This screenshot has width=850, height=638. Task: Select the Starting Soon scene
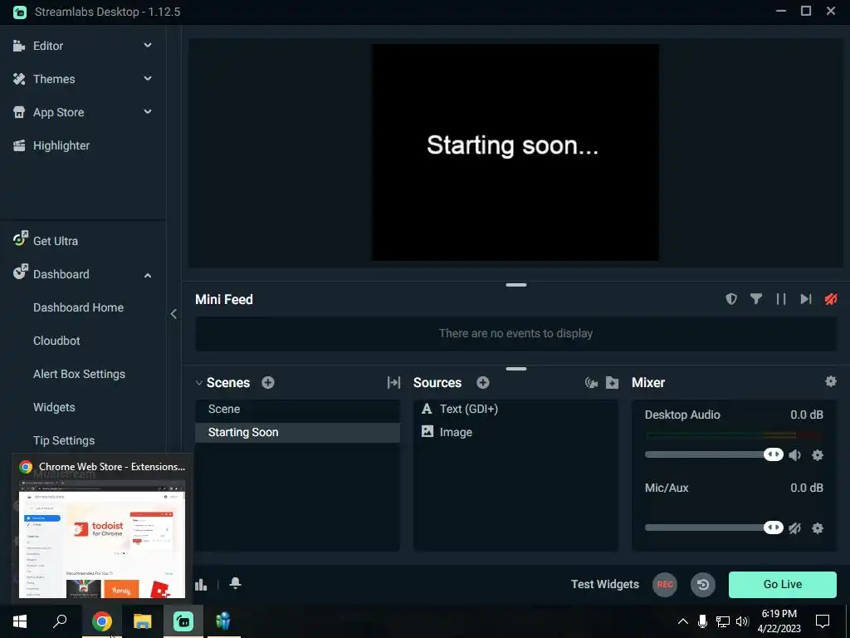tap(298, 432)
